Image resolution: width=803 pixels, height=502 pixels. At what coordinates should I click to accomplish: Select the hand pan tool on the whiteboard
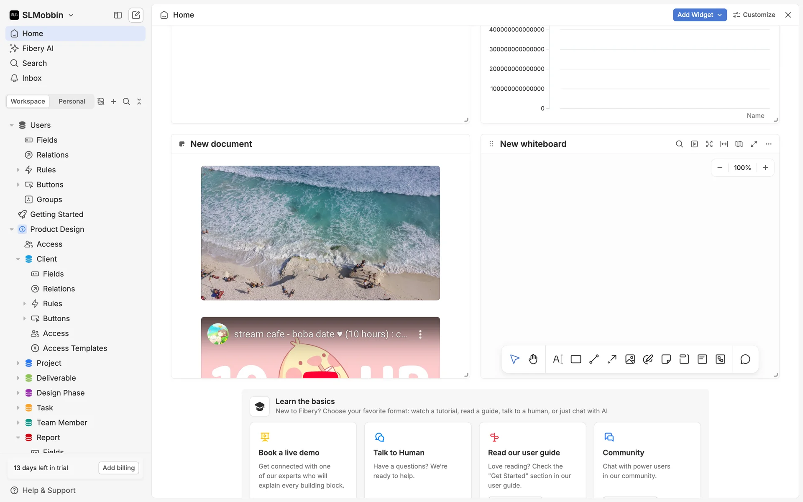coord(533,359)
